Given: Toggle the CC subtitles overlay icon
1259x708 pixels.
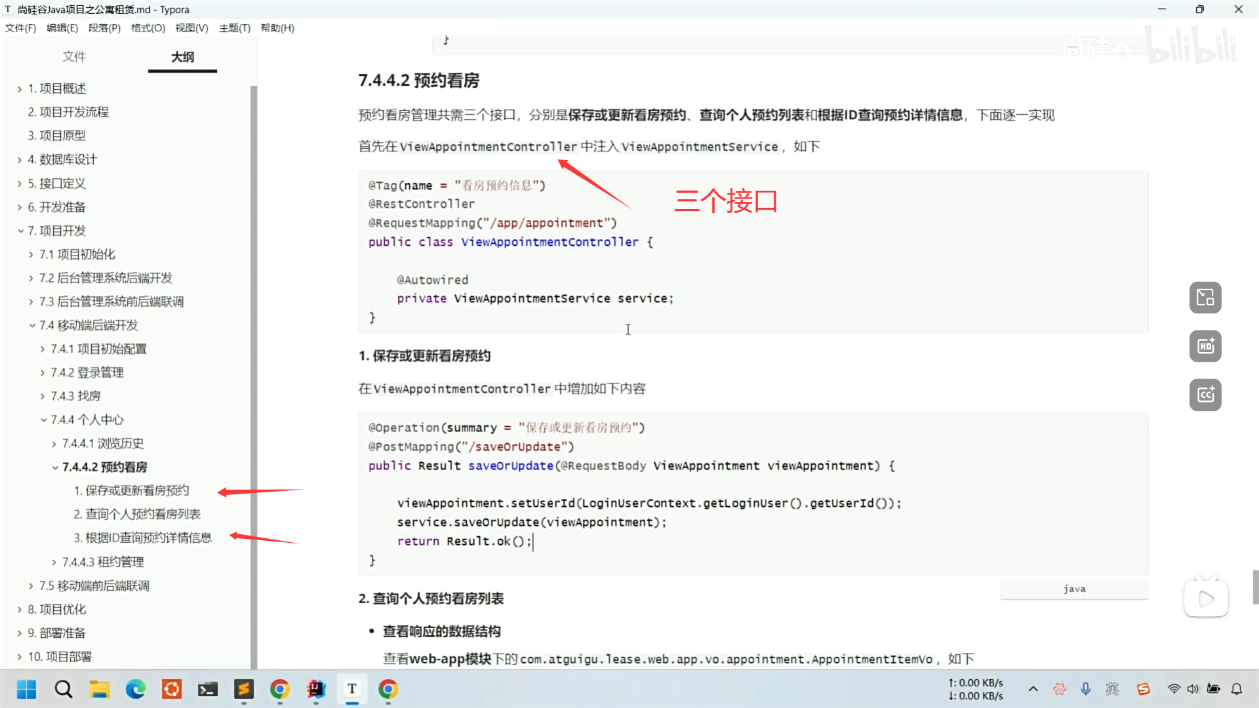Looking at the screenshot, I should click(x=1205, y=395).
